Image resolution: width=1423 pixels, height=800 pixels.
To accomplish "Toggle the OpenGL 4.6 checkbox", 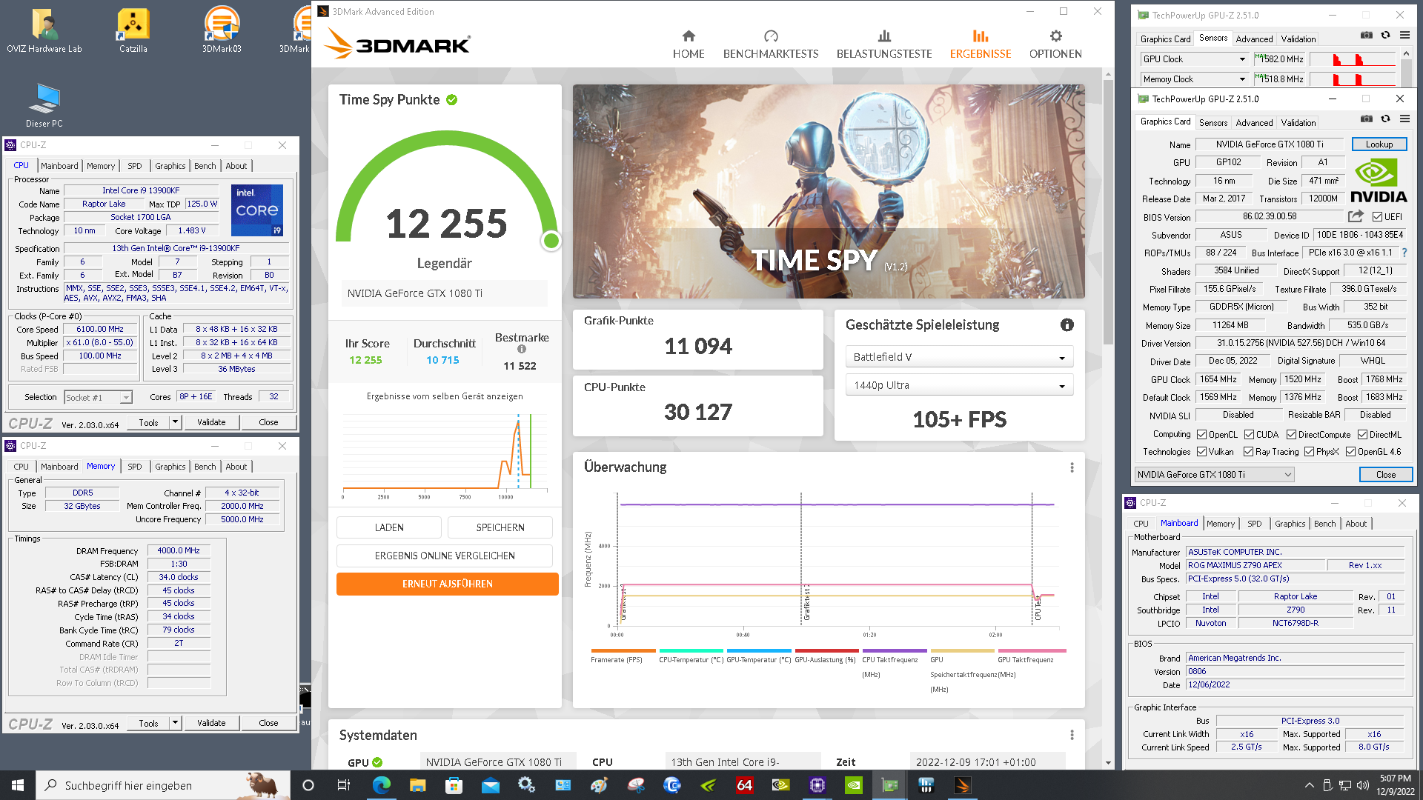I will point(1350,452).
